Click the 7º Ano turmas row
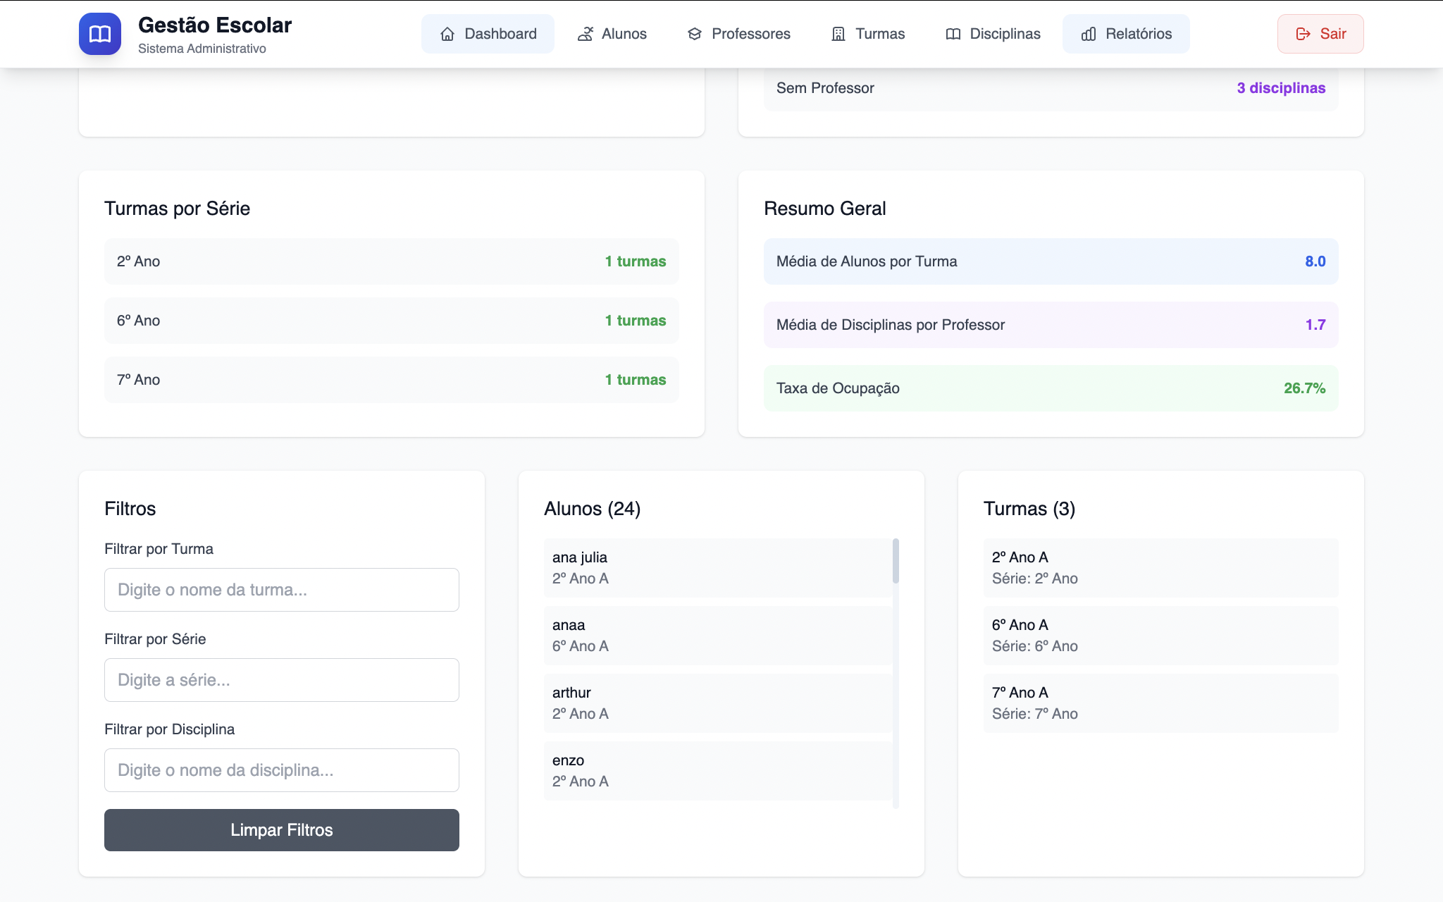 (391, 380)
